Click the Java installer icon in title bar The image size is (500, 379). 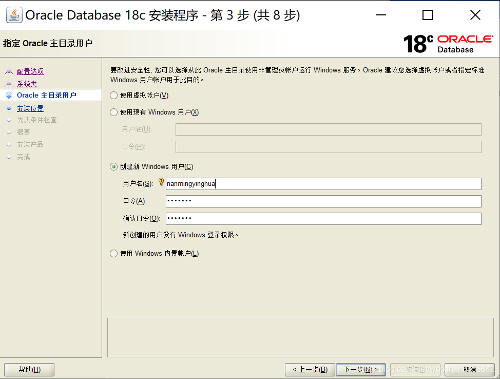(14, 15)
